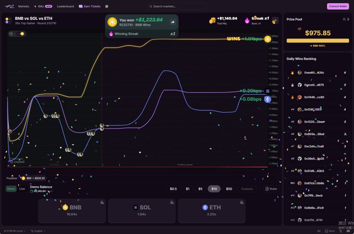Switch to Live mode
The image size is (354, 234).
(x=22, y=189)
